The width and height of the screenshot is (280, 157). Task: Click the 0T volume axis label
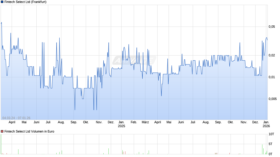click(270, 154)
